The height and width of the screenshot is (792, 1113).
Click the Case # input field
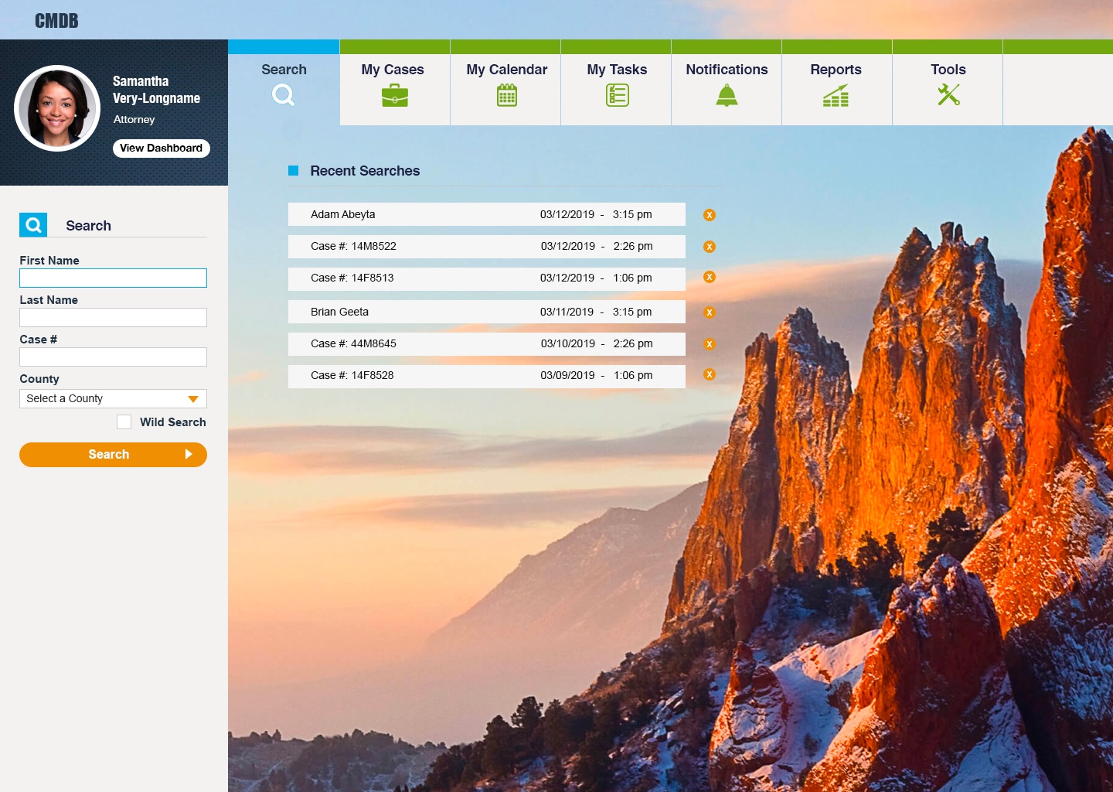coord(113,357)
